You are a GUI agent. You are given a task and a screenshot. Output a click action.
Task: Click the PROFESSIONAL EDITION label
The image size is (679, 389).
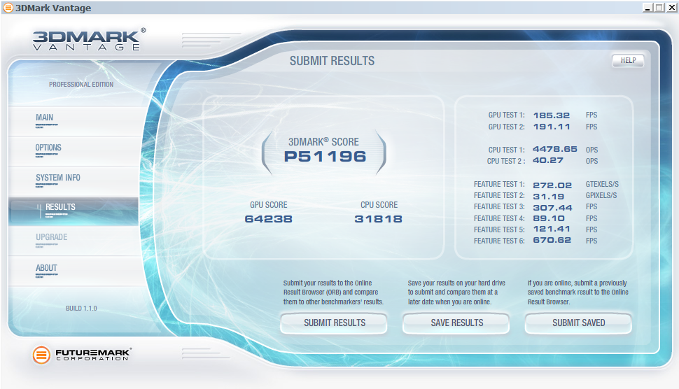[x=81, y=85]
